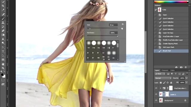
Task: Lock transparent pixels
Action: tap(161, 83)
